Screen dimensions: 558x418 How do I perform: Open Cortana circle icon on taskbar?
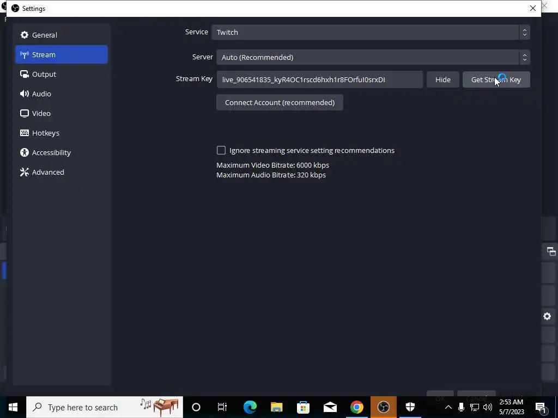tap(196, 407)
